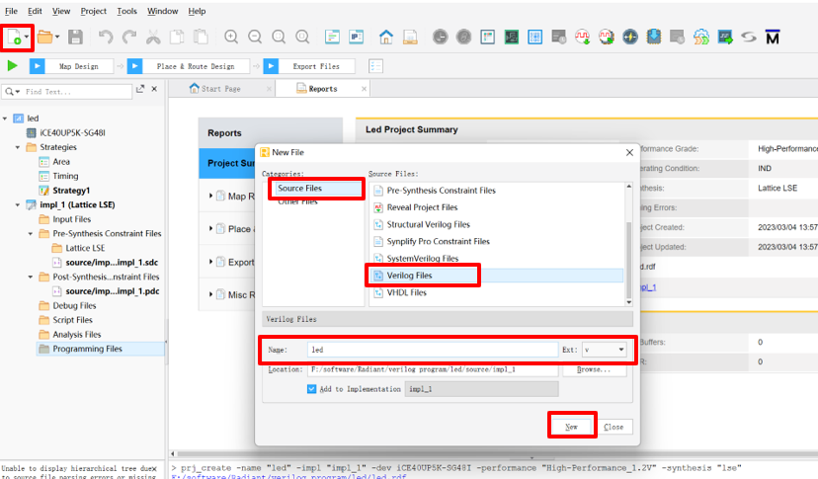Select Programming Files folder in tree
The width and height of the screenshot is (818, 479).
(87, 349)
